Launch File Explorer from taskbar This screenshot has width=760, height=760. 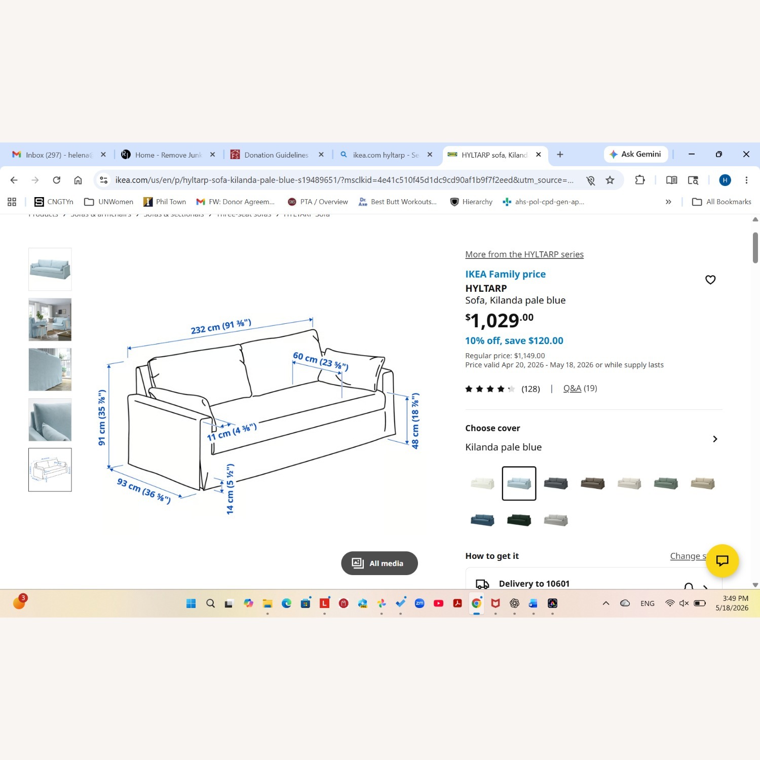[268, 603]
